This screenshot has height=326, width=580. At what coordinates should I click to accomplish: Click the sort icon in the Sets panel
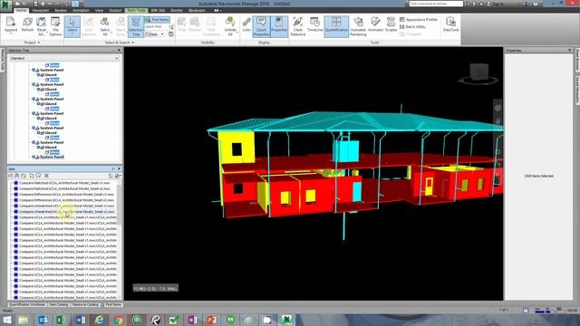(111, 176)
